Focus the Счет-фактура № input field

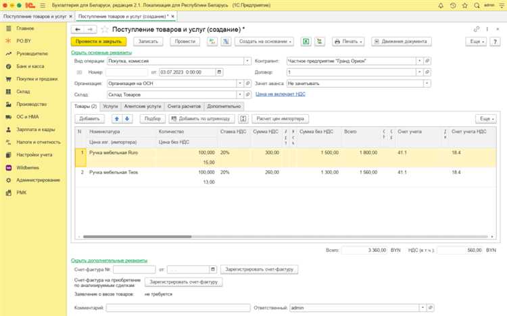pyautogui.click(x=135, y=269)
